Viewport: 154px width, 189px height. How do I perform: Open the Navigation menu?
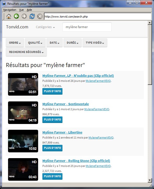click(x=10, y=10)
